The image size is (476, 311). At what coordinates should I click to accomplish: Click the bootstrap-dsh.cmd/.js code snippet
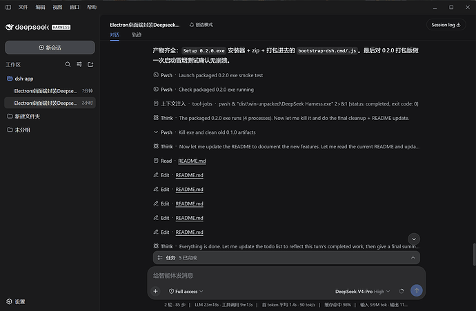pos(327,50)
